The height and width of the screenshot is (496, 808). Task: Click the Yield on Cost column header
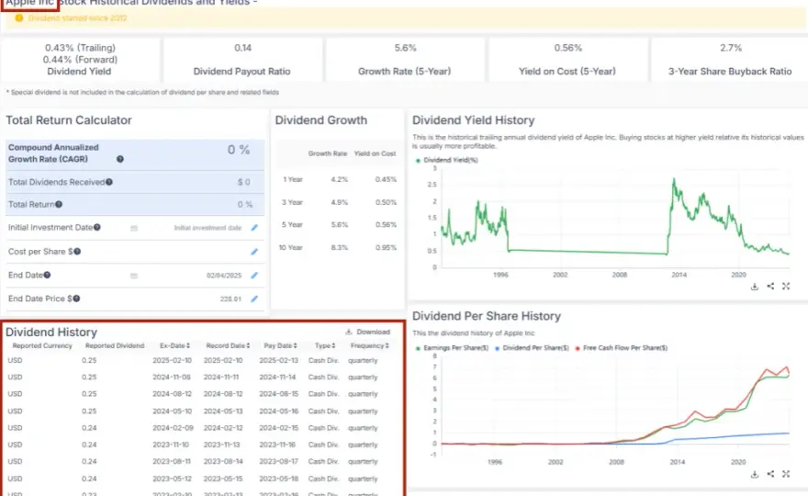tap(375, 153)
